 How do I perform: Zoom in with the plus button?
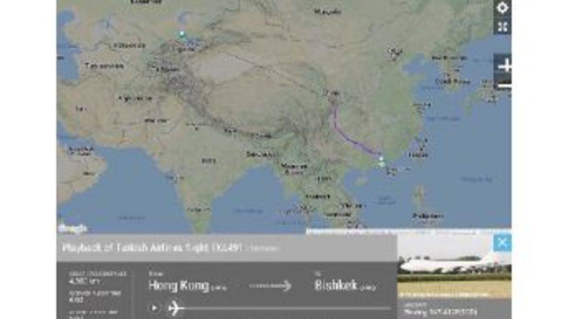click(503, 66)
